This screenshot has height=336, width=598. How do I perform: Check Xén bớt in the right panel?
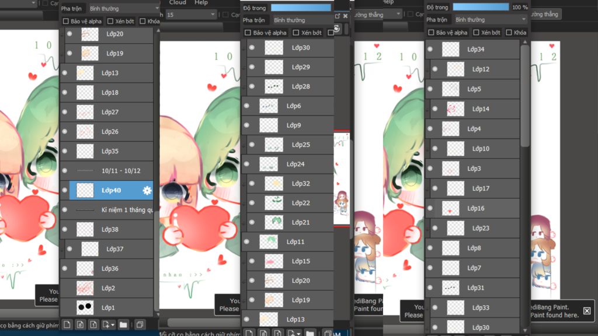point(476,33)
